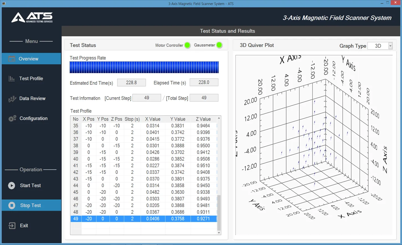
Task: Click the Configuration gears icon
Action: tap(12, 119)
